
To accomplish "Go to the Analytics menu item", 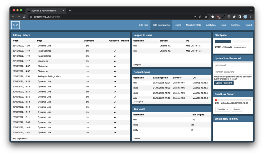I will point(211,25).
